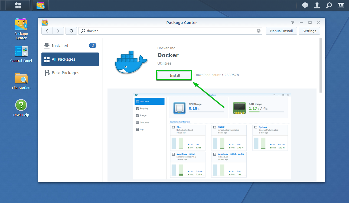Image resolution: width=349 pixels, height=203 pixels.
Task: Click the Docker whale logo
Action: [x=131, y=62]
